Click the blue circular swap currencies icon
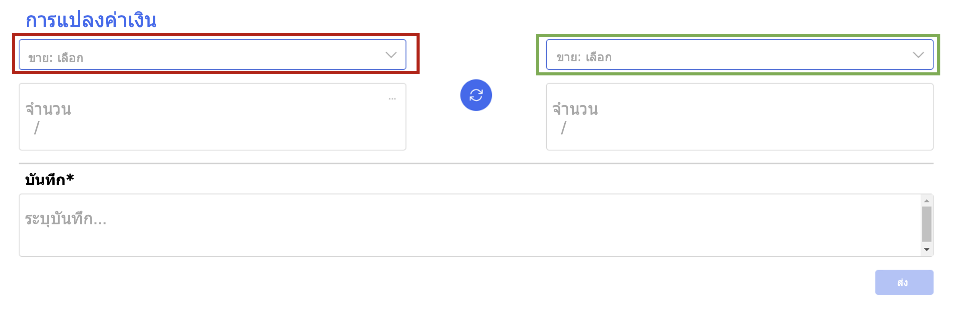 [476, 95]
